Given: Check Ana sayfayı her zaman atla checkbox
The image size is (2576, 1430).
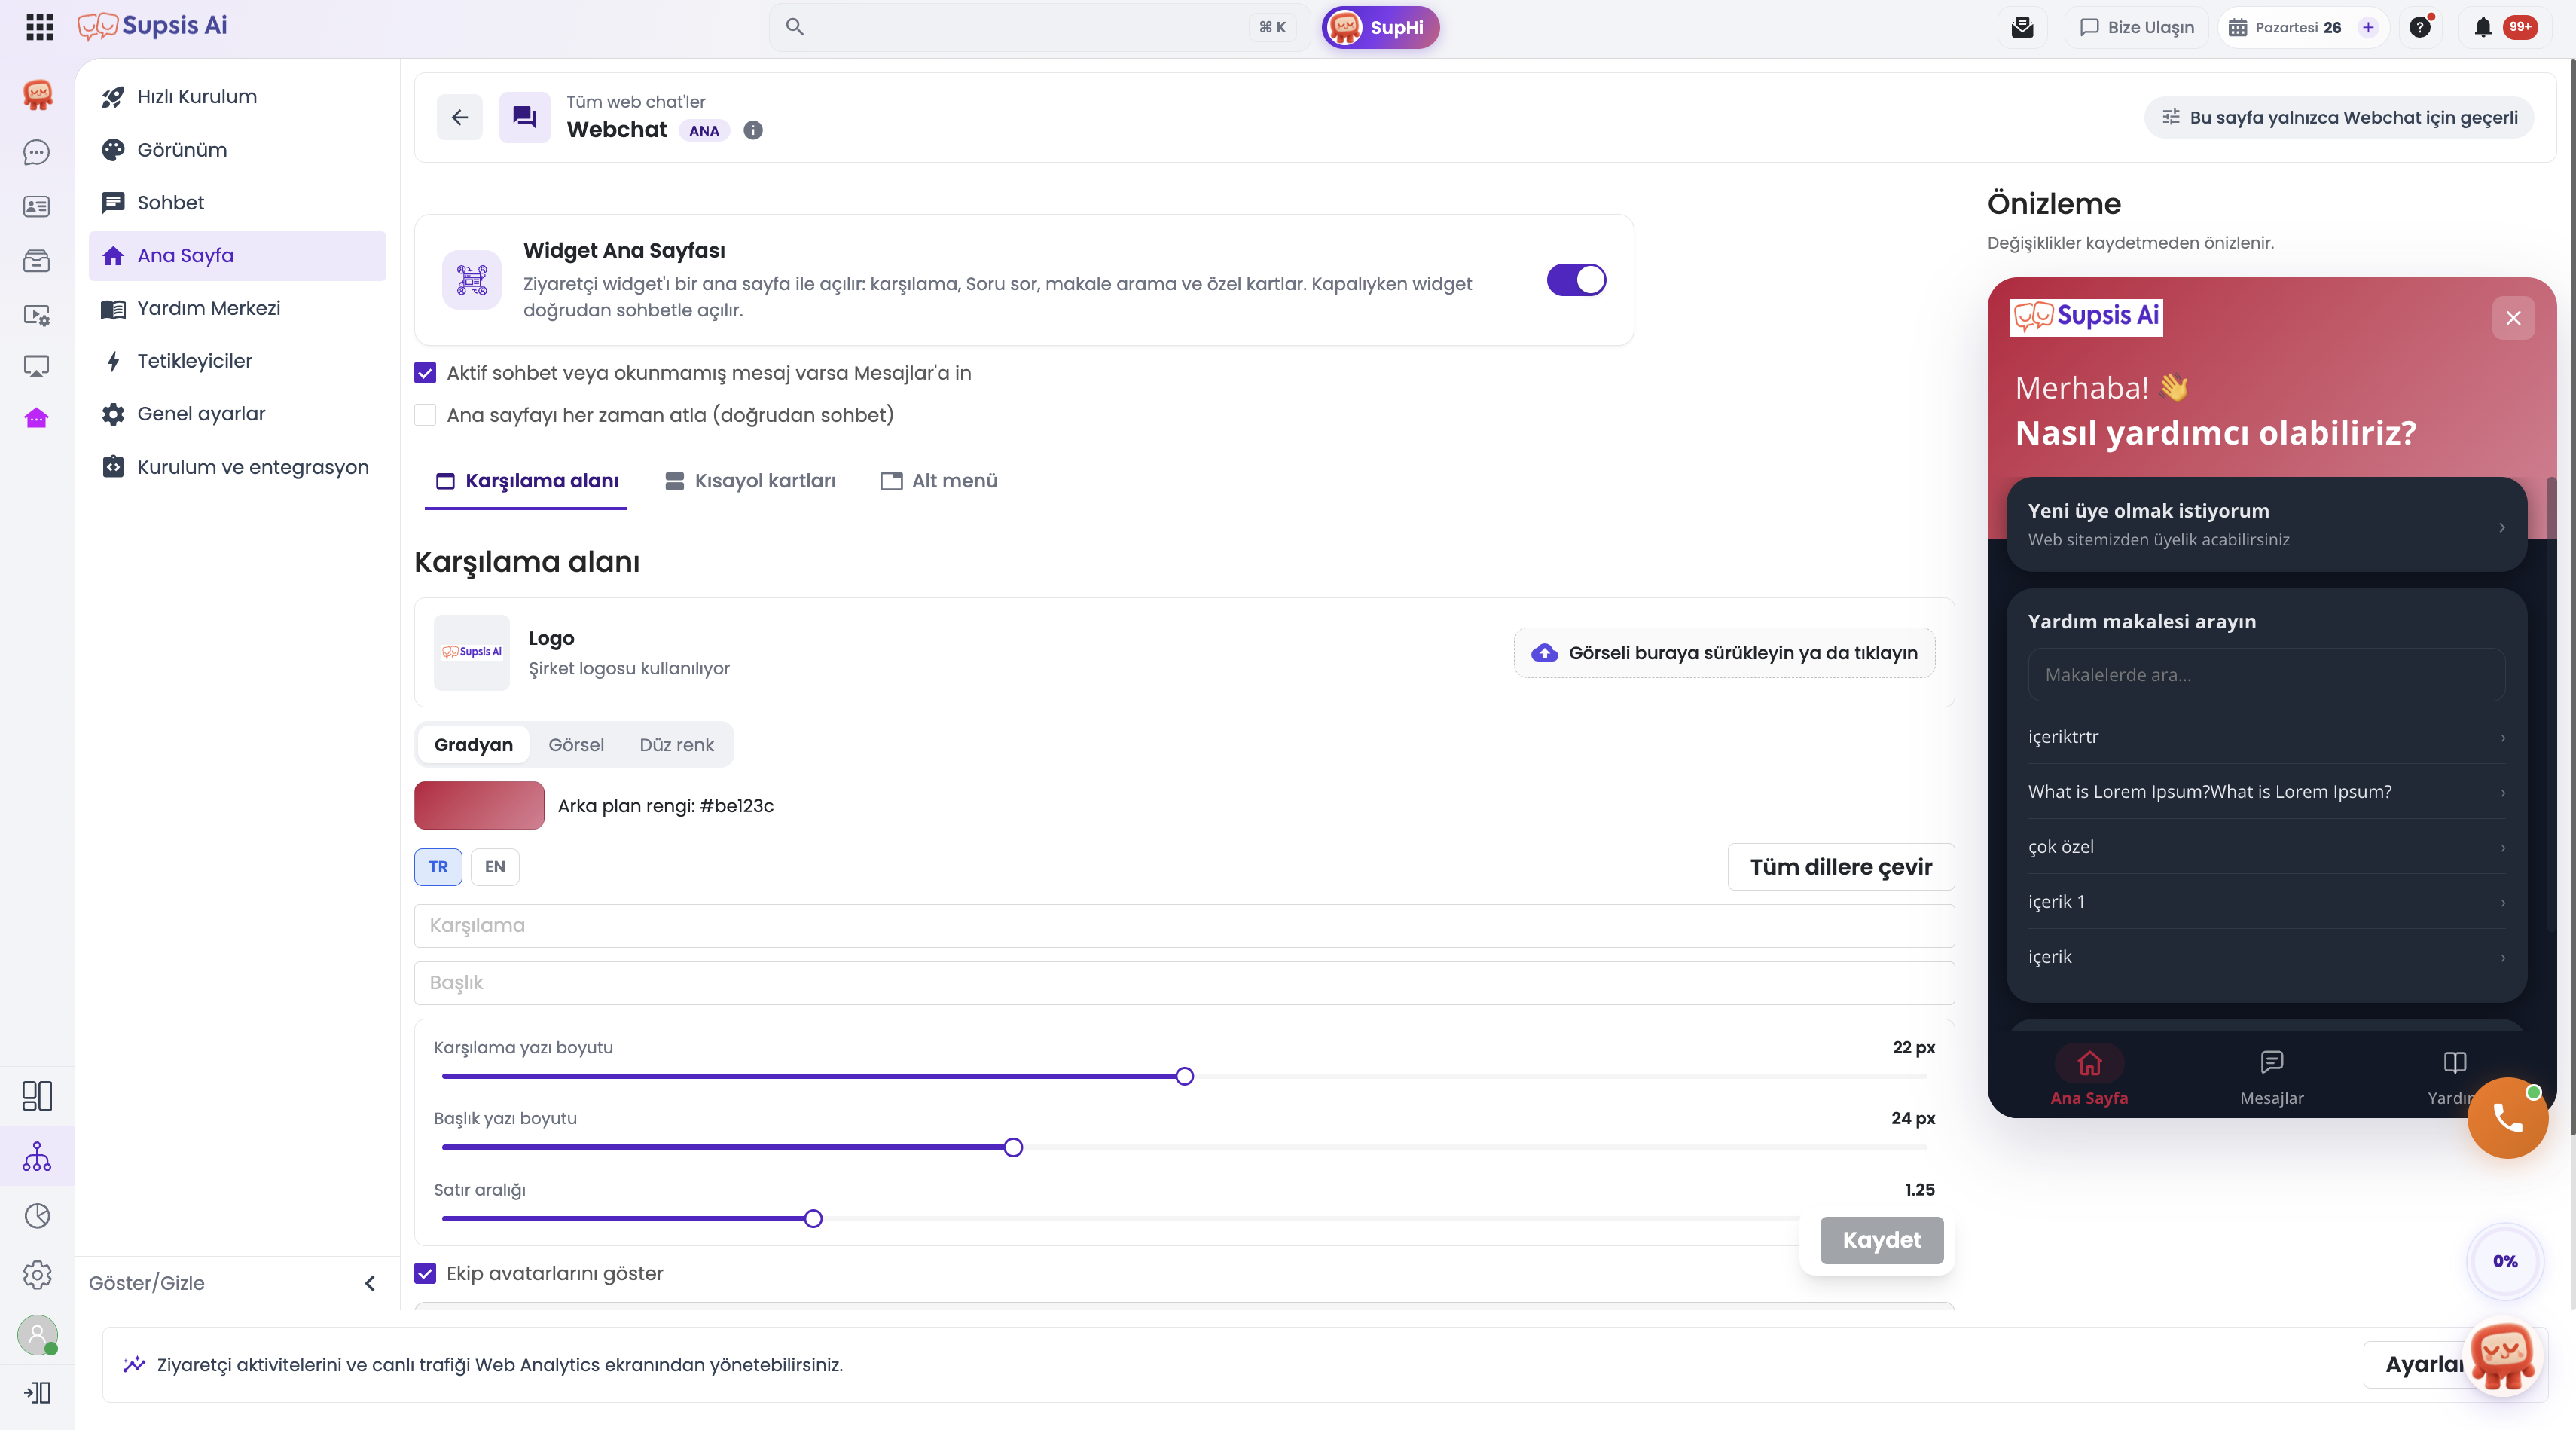Looking at the screenshot, I should [x=425, y=415].
